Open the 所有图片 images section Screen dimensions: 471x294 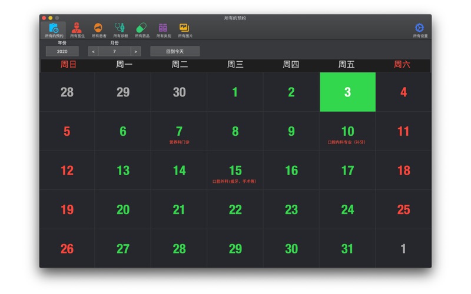tap(185, 30)
